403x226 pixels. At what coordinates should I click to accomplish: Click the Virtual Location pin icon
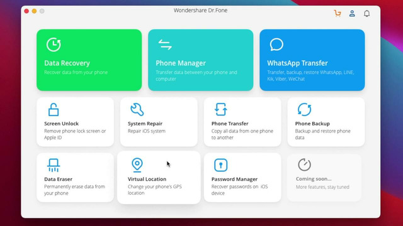[x=137, y=164]
